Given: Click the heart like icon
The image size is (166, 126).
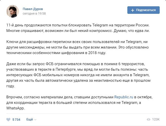Looking at the screenshot, I should (x=9, y=119).
